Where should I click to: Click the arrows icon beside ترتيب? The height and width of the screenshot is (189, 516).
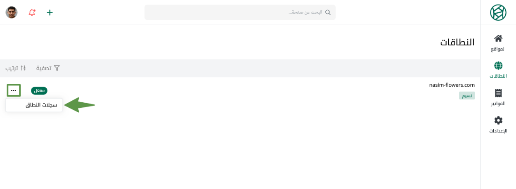(23, 68)
